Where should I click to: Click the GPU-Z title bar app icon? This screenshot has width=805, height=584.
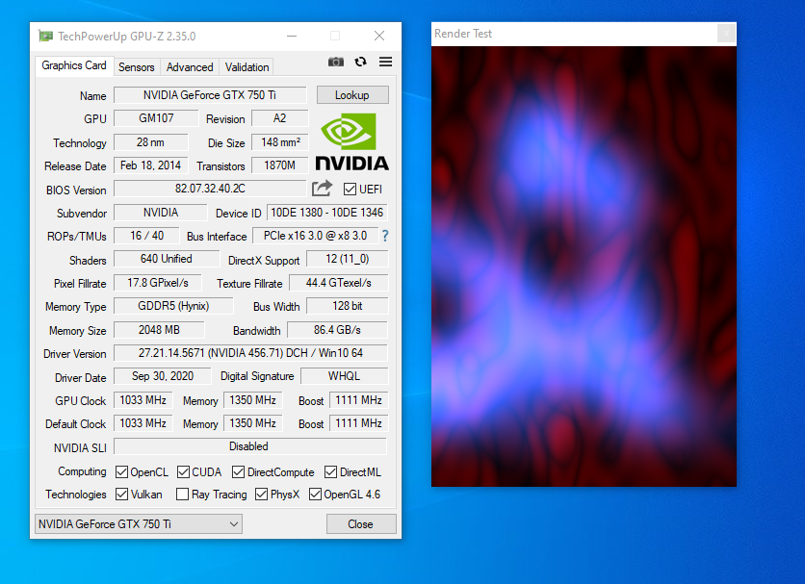coord(45,36)
